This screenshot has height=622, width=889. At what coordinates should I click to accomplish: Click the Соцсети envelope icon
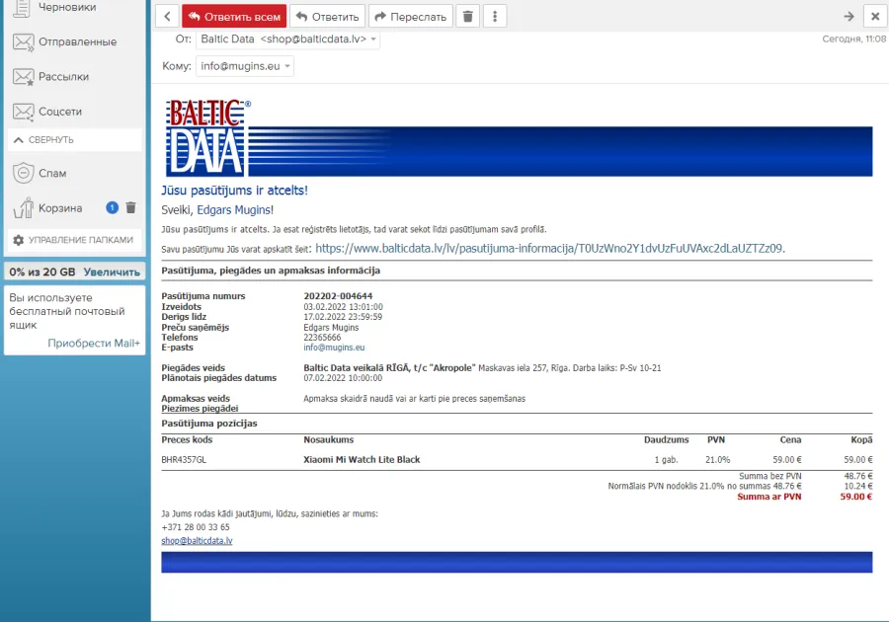(x=24, y=113)
